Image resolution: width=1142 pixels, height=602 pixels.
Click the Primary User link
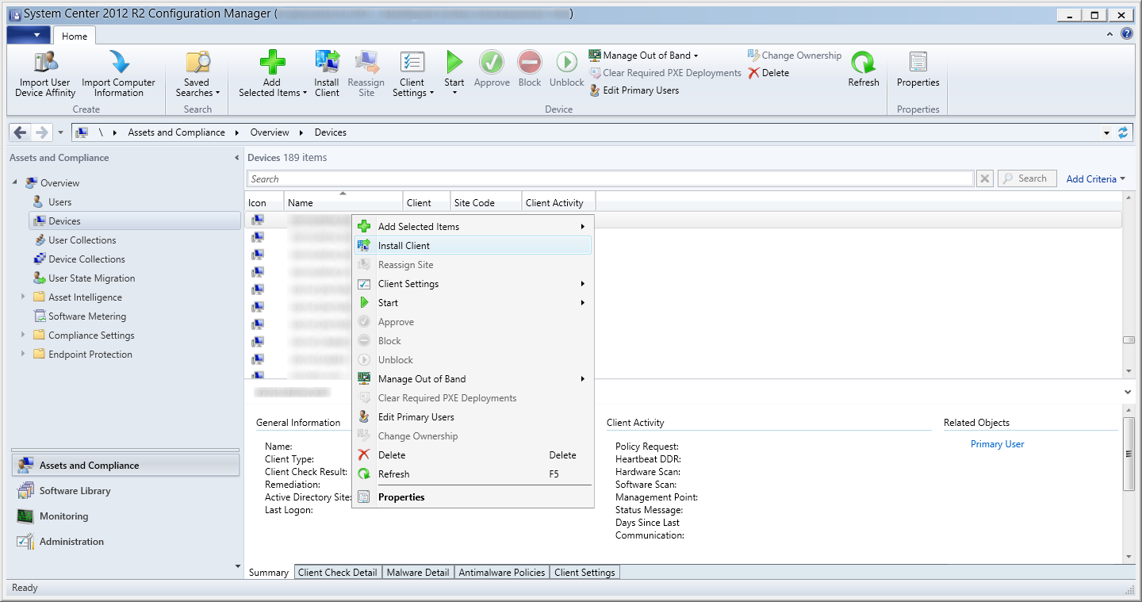(997, 444)
